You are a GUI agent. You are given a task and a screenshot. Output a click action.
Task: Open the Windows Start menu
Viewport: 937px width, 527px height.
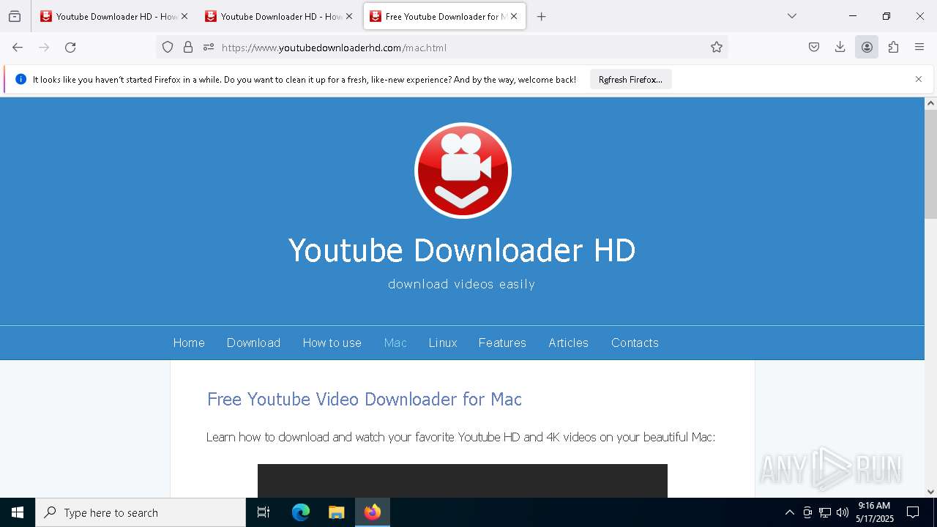18,512
